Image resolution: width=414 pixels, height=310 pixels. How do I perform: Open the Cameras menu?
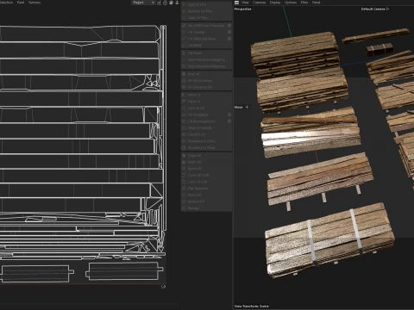(260, 3)
